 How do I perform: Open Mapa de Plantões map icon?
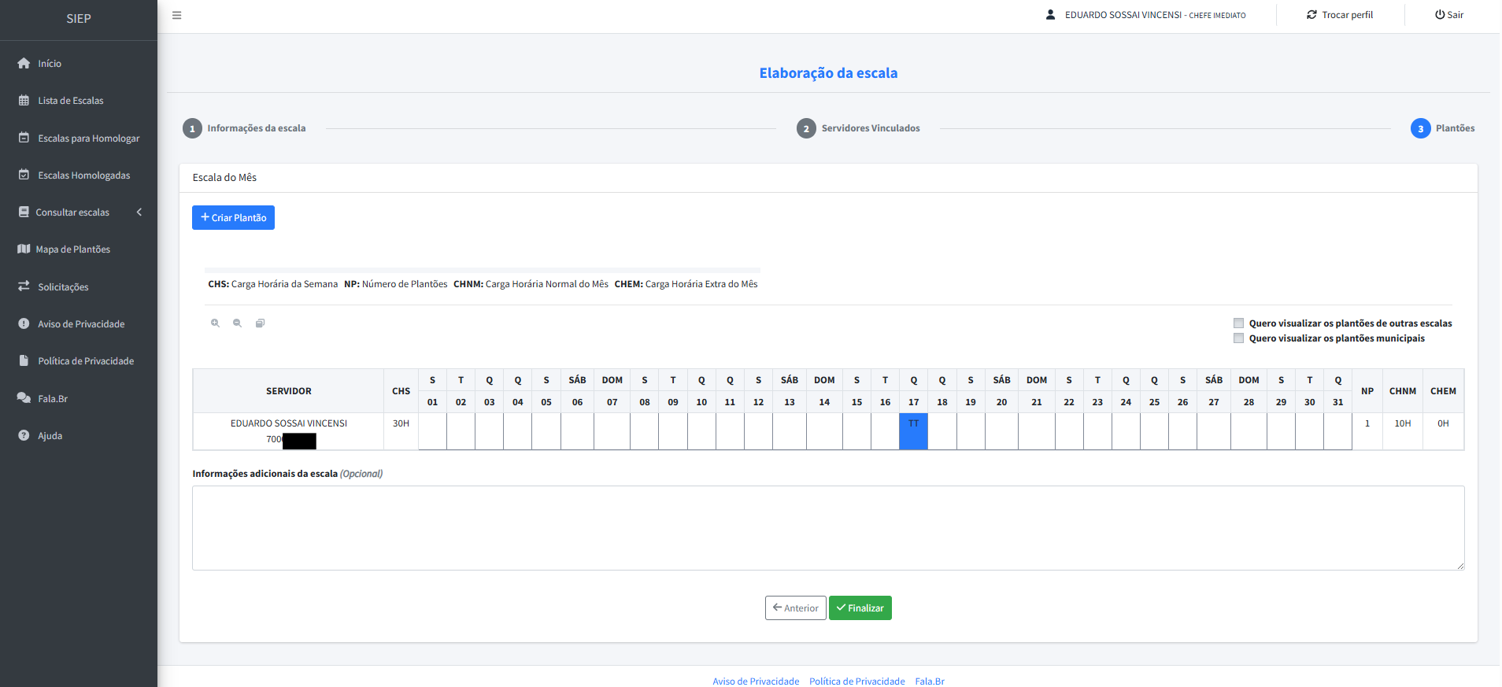click(24, 249)
